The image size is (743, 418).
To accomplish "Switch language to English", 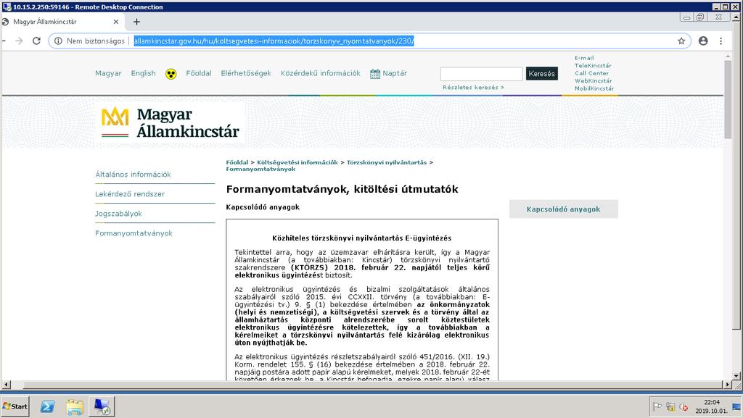I will click(143, 73).
